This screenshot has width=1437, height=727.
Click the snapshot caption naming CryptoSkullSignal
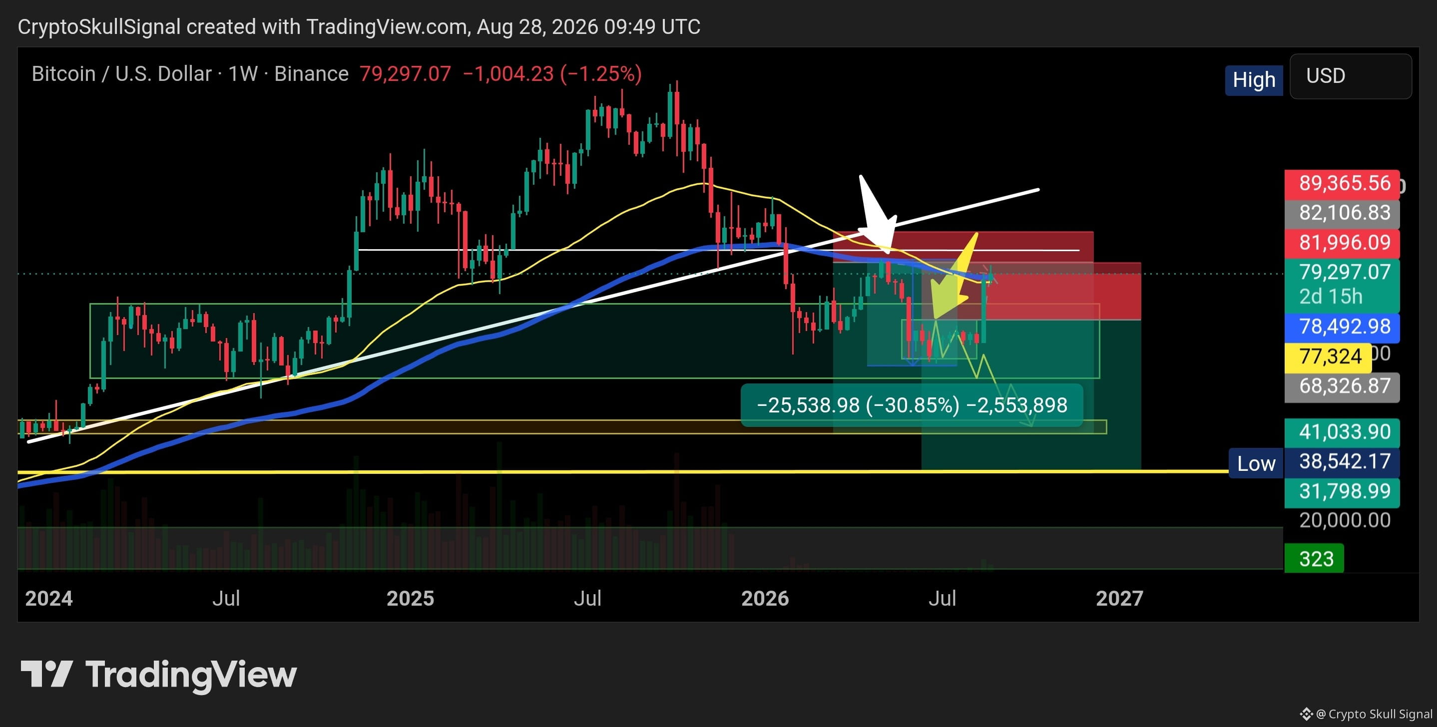tap(359, 27)
